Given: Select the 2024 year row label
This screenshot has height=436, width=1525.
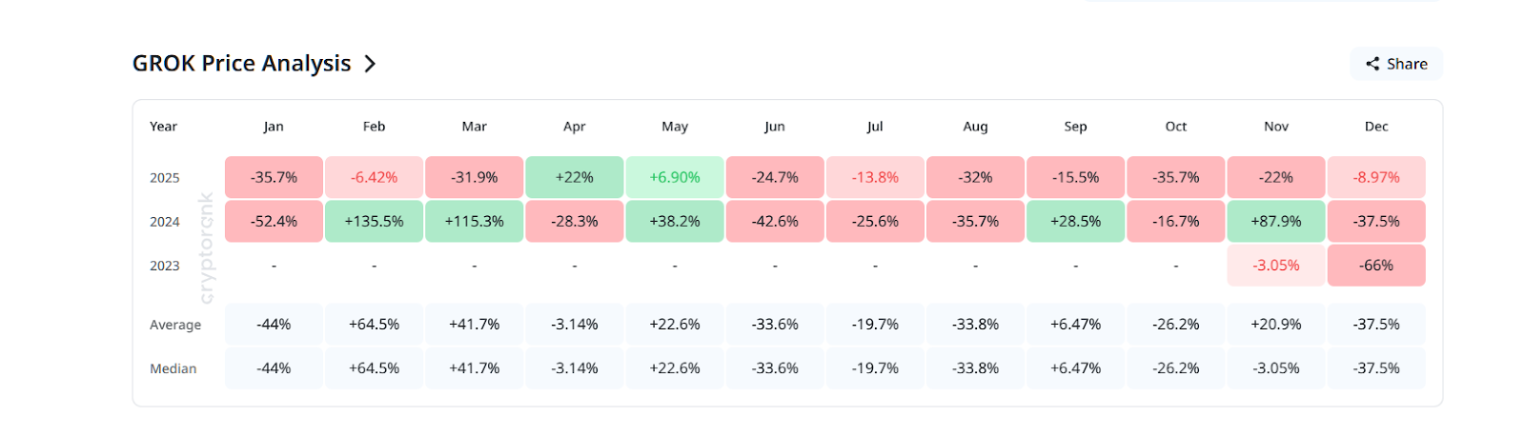Looking at the screenshot, I should [165, 222].
